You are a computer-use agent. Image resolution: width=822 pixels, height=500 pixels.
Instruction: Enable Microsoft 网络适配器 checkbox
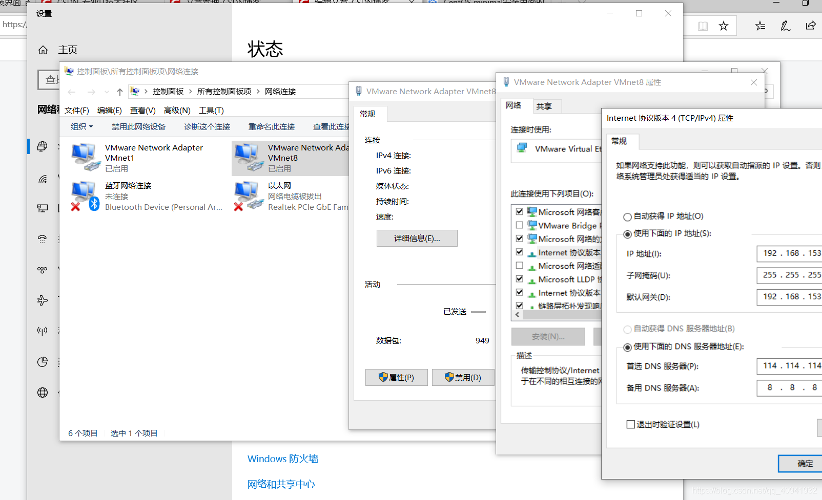pyautogui.click(x=520, y=266)
